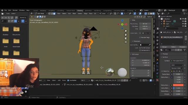Toggle Lock To 3D Cursor checkbox
The image size is (188, 105).
tap(140, 48)
